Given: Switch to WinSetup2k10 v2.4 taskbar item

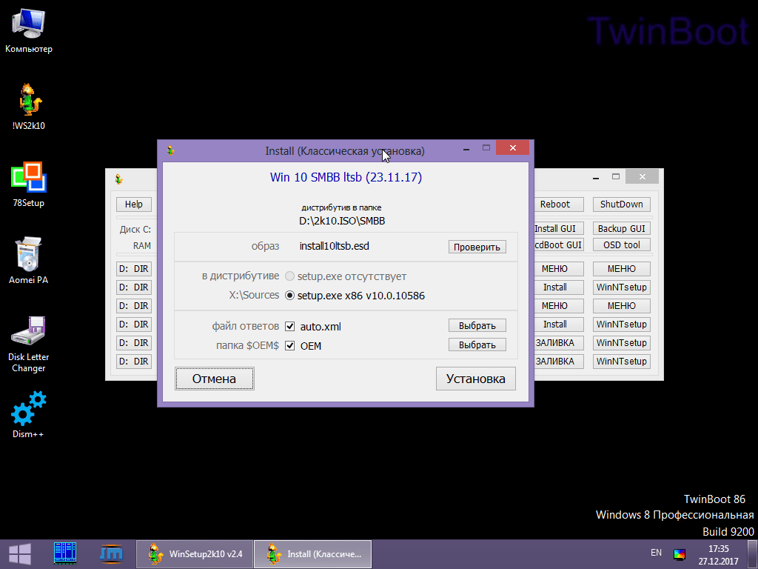Looking at the screenshot, I should tap(195, 553).
